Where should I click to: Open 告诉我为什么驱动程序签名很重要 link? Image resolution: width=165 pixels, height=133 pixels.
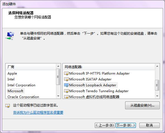pos(38,113)
